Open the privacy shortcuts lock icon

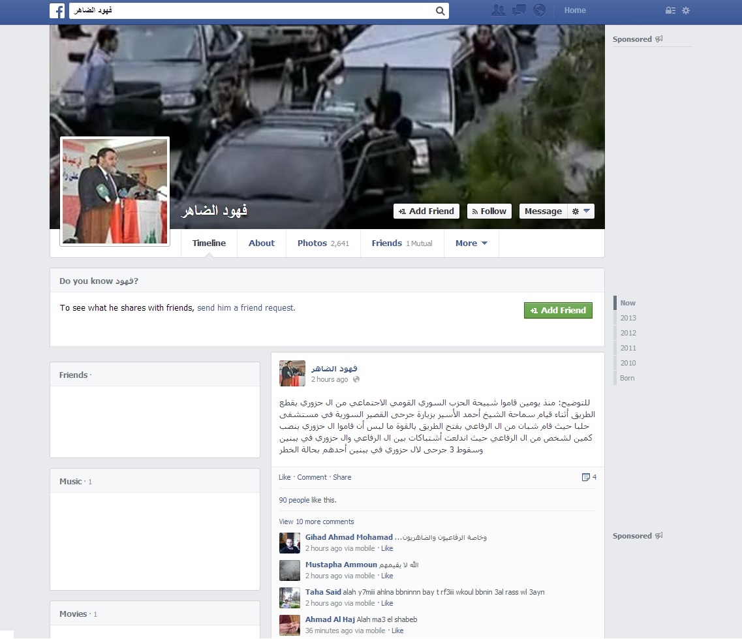[670, 10]
